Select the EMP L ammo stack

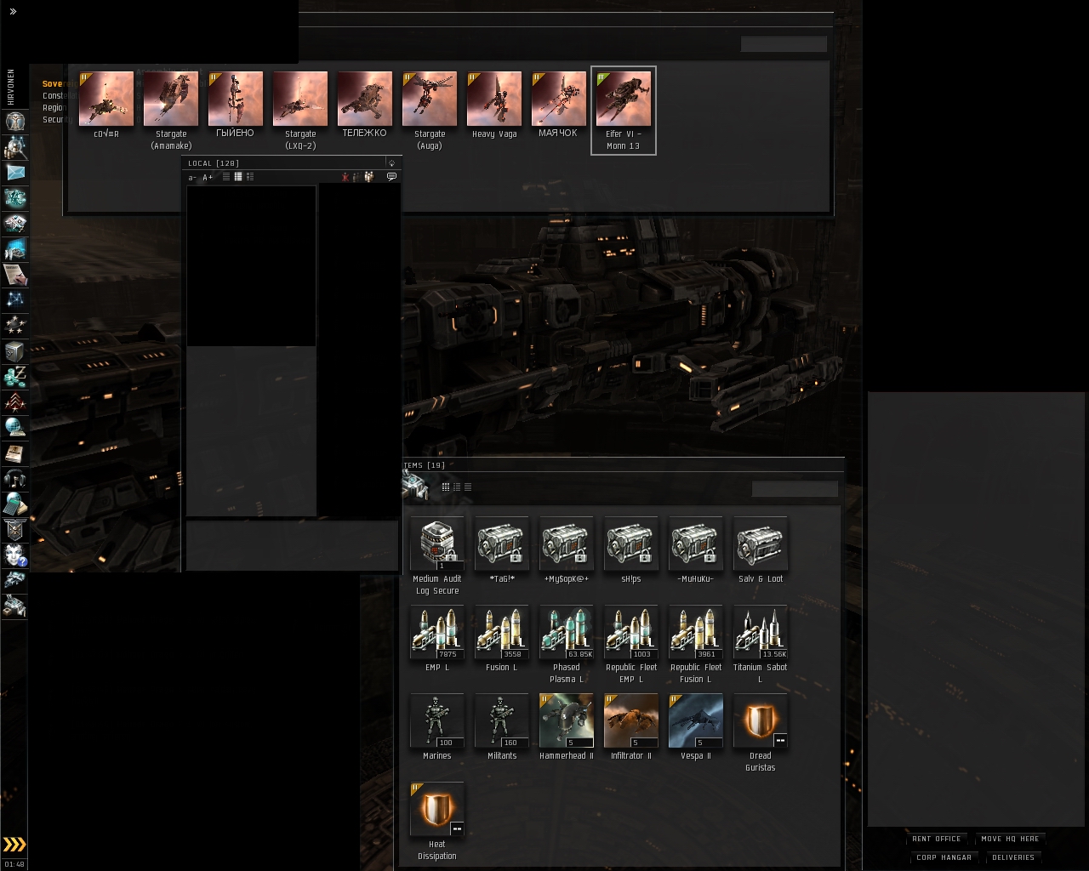tap(437, 639)
